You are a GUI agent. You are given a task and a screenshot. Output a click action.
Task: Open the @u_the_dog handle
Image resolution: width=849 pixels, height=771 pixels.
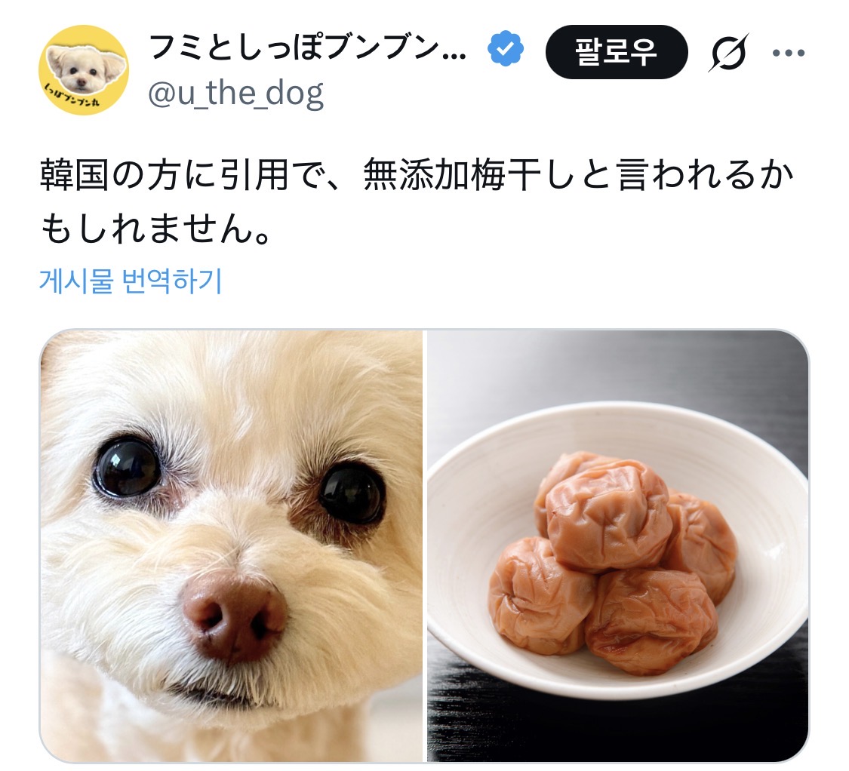[235, 93]
